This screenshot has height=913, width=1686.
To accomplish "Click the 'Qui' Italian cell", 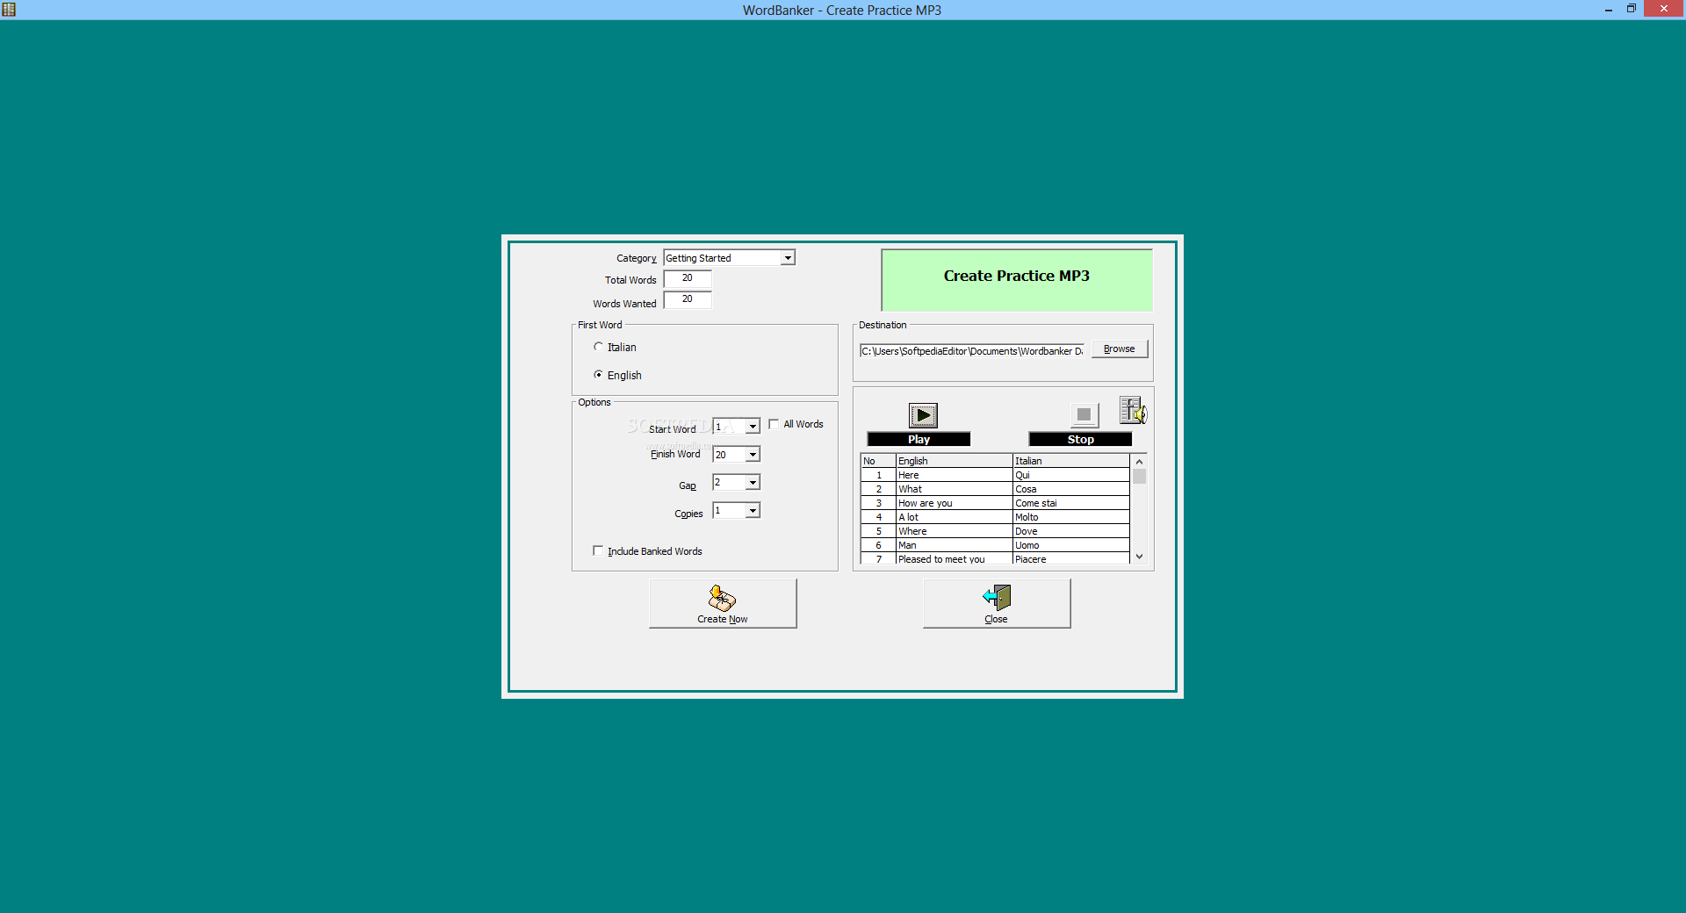I will (x=1070, y=475).
